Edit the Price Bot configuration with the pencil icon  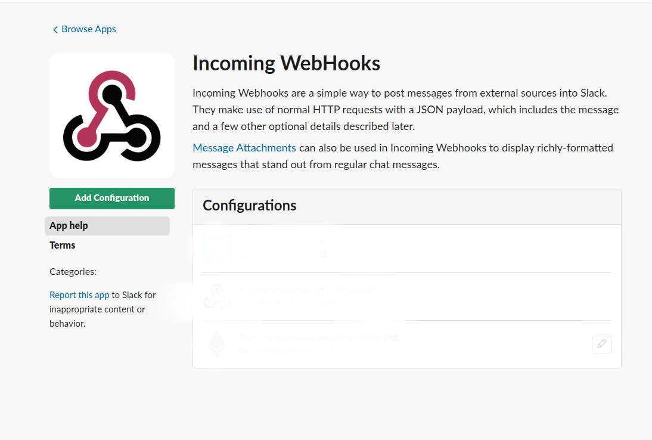tap(602, 343)
